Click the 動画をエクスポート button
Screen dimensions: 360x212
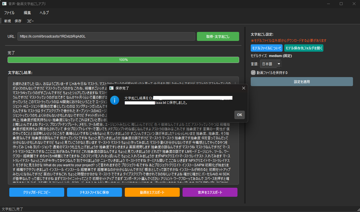tap(152, 193)
